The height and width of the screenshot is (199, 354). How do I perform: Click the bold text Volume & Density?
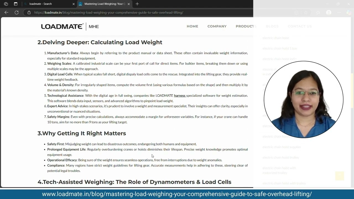coord(61,85)
